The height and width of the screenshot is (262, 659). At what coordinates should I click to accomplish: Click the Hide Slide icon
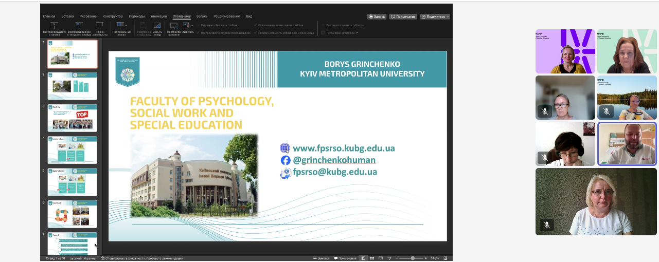(157, 25)
